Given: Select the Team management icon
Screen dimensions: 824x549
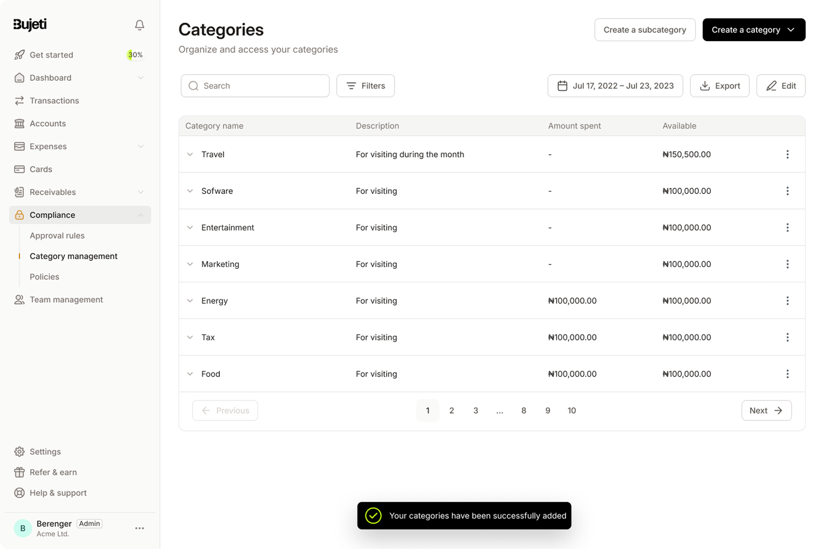Looking at the screenshot, I should point(20,299).
